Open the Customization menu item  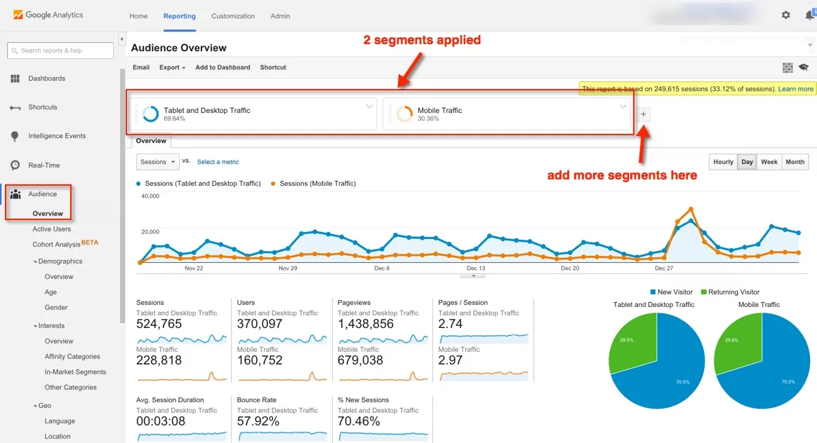[x=232, y=15]
